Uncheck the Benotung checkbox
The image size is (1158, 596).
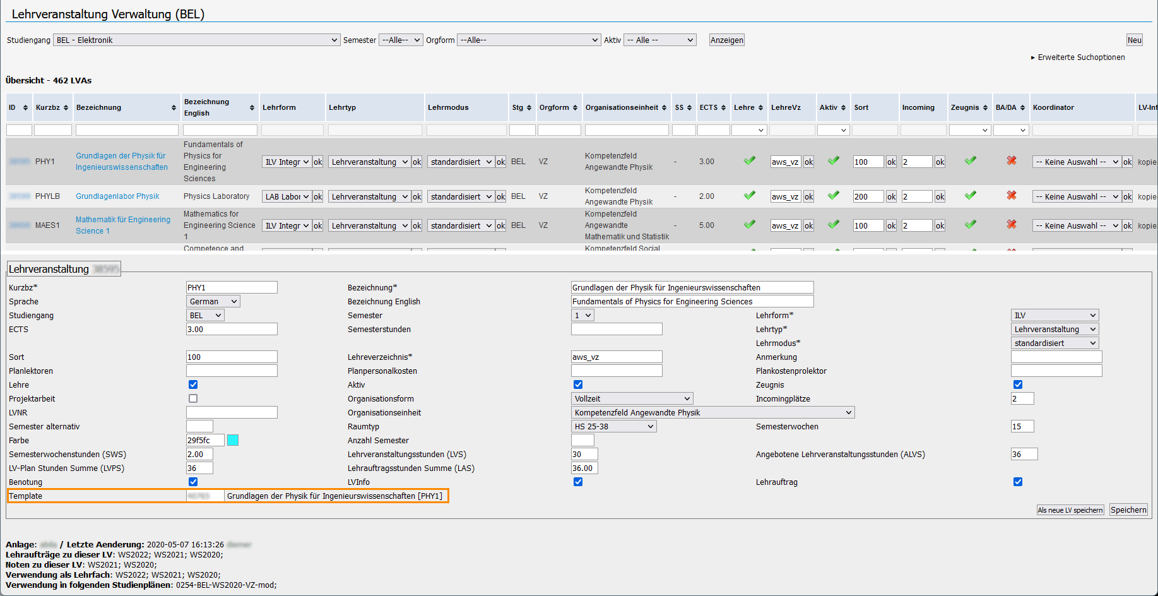[193, 482]
